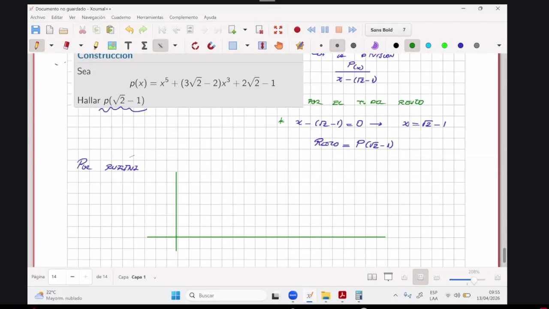Expand the Pen tool options dropdown

[51, 45]
